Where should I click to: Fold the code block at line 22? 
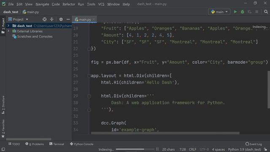[x=89, y=49]
